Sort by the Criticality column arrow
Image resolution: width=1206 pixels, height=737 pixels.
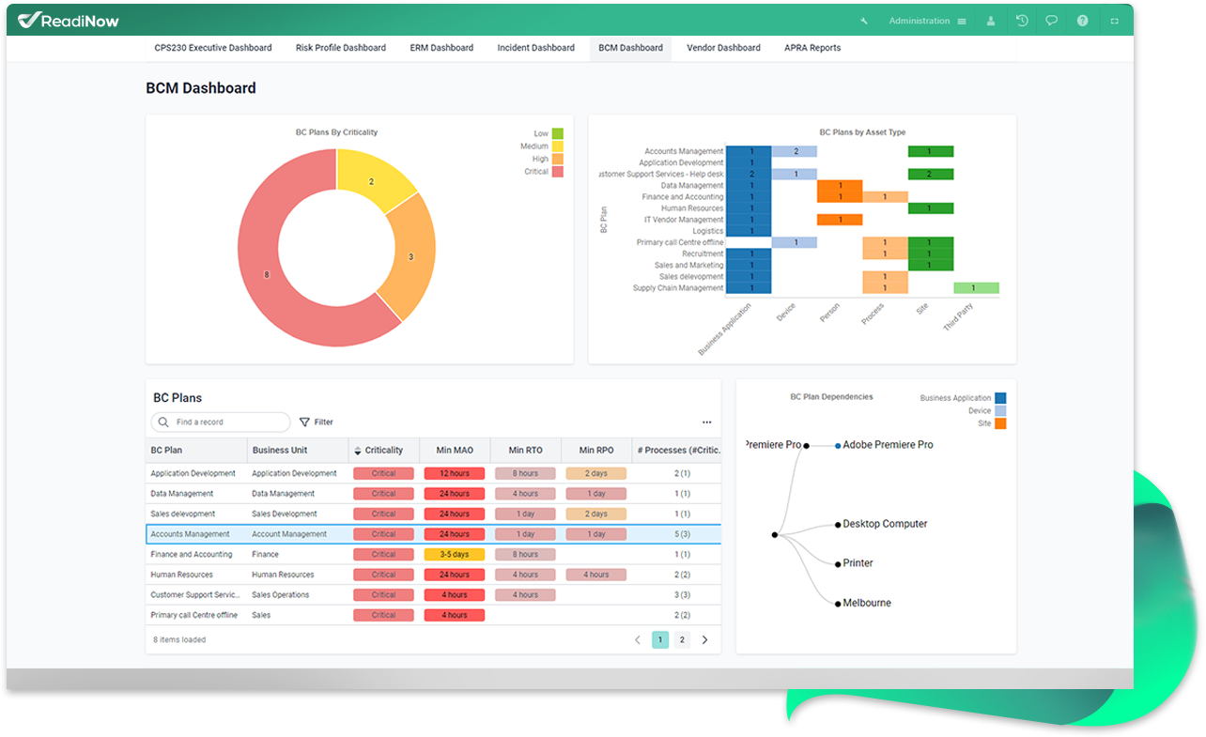click(357, 451)
